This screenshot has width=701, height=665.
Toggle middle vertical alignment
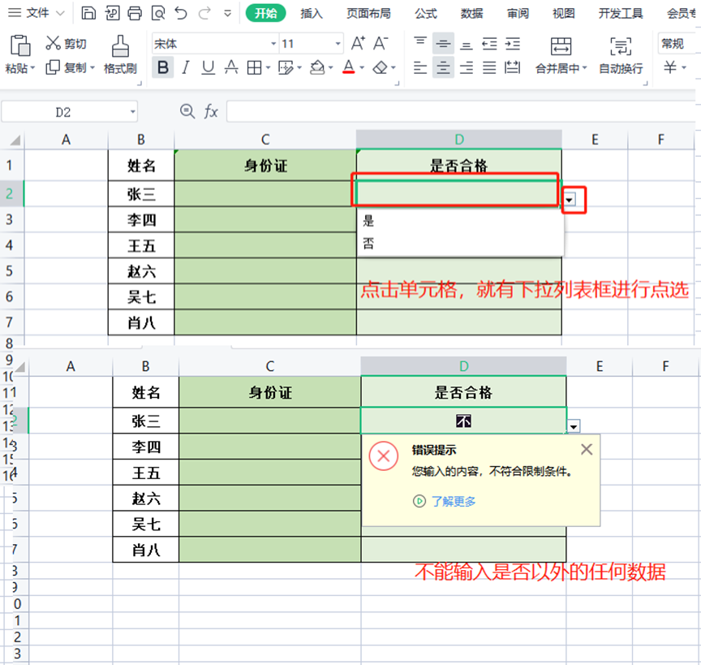click(443, 43)
